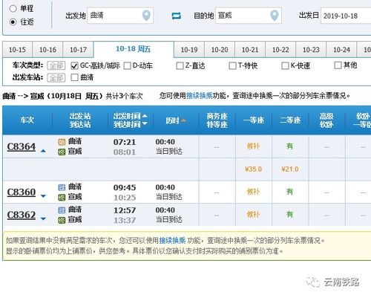
Task: Click 接续换乘 link in yellow notice
Action: pos(172,240)
